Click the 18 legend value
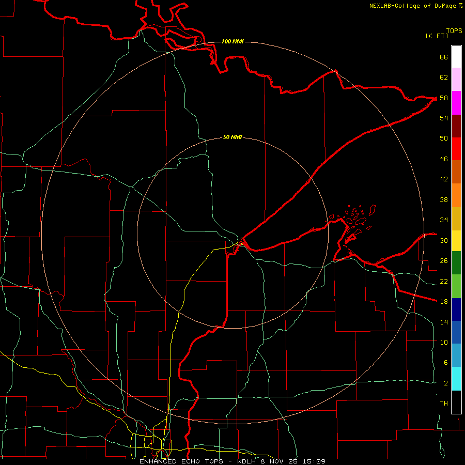The image size is (465, 465). [444, 302]
